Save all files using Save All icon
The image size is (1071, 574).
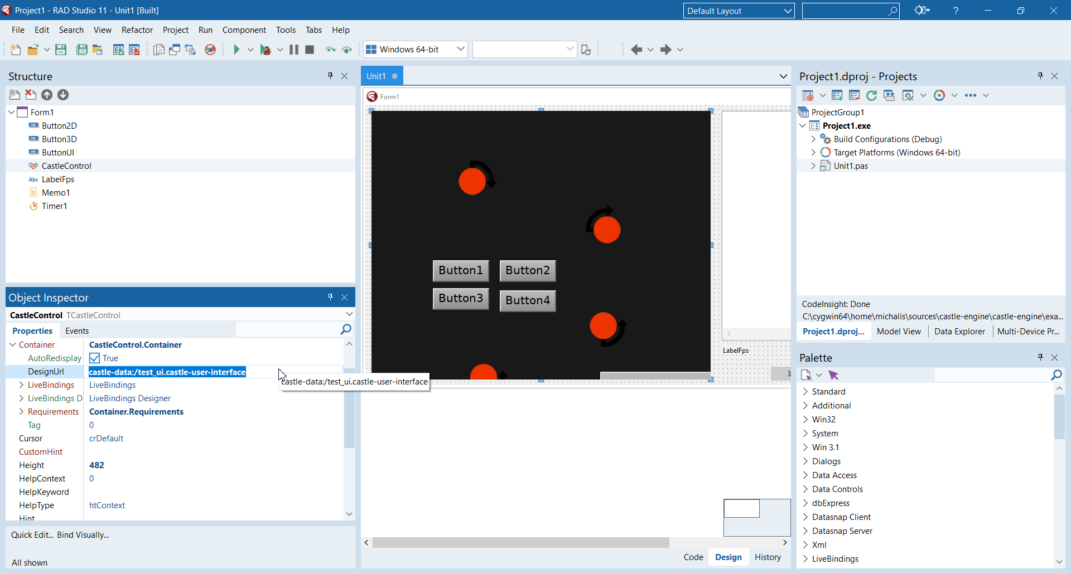tap(81, 49)
